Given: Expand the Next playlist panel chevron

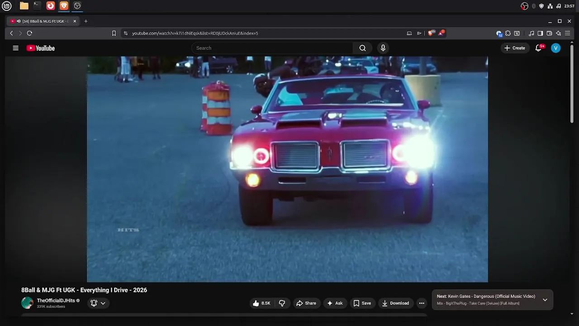Looking at the screenshot, I should click(545, 300).
